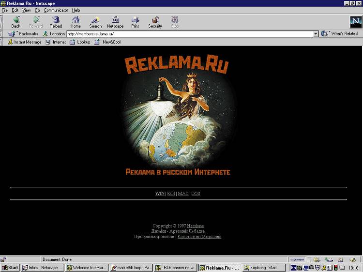This screenshot has width=363, height=272.
Task: Open the Netskate copyright link
Action: (x=196, y=226)
